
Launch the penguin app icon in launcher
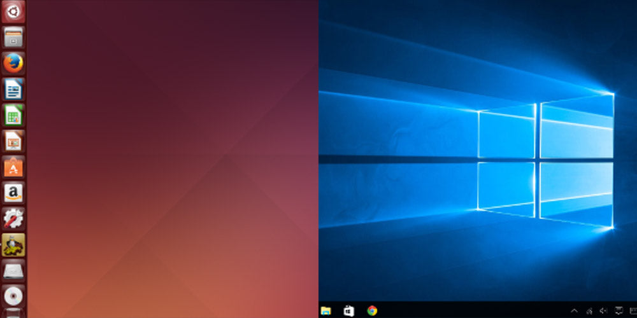[x=13, y=244]
